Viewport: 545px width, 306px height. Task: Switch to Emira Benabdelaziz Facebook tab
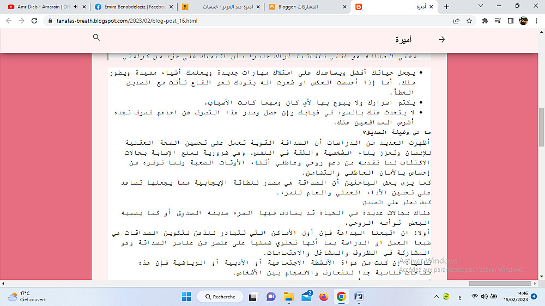coord(134,7)
